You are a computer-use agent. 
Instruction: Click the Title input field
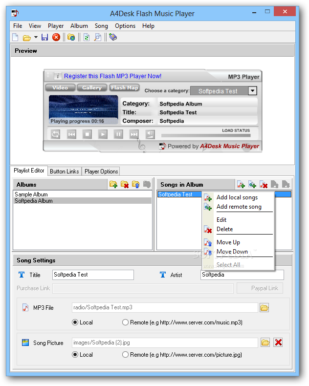point(93,275)
